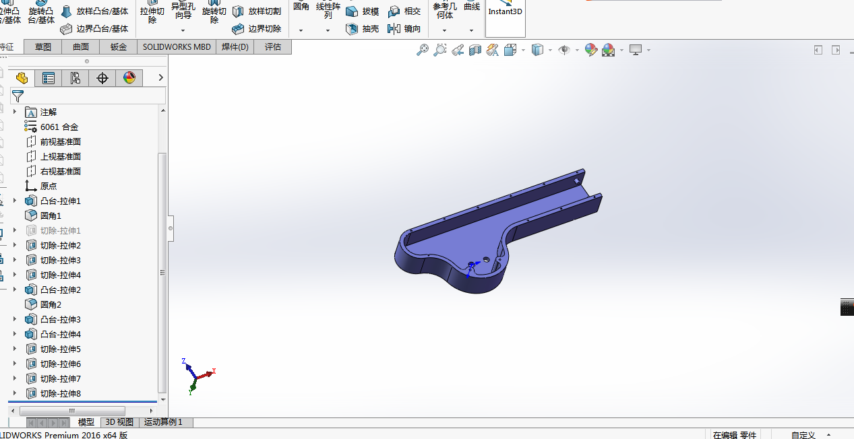Click Zoom to Area icon

coord(440,50)
